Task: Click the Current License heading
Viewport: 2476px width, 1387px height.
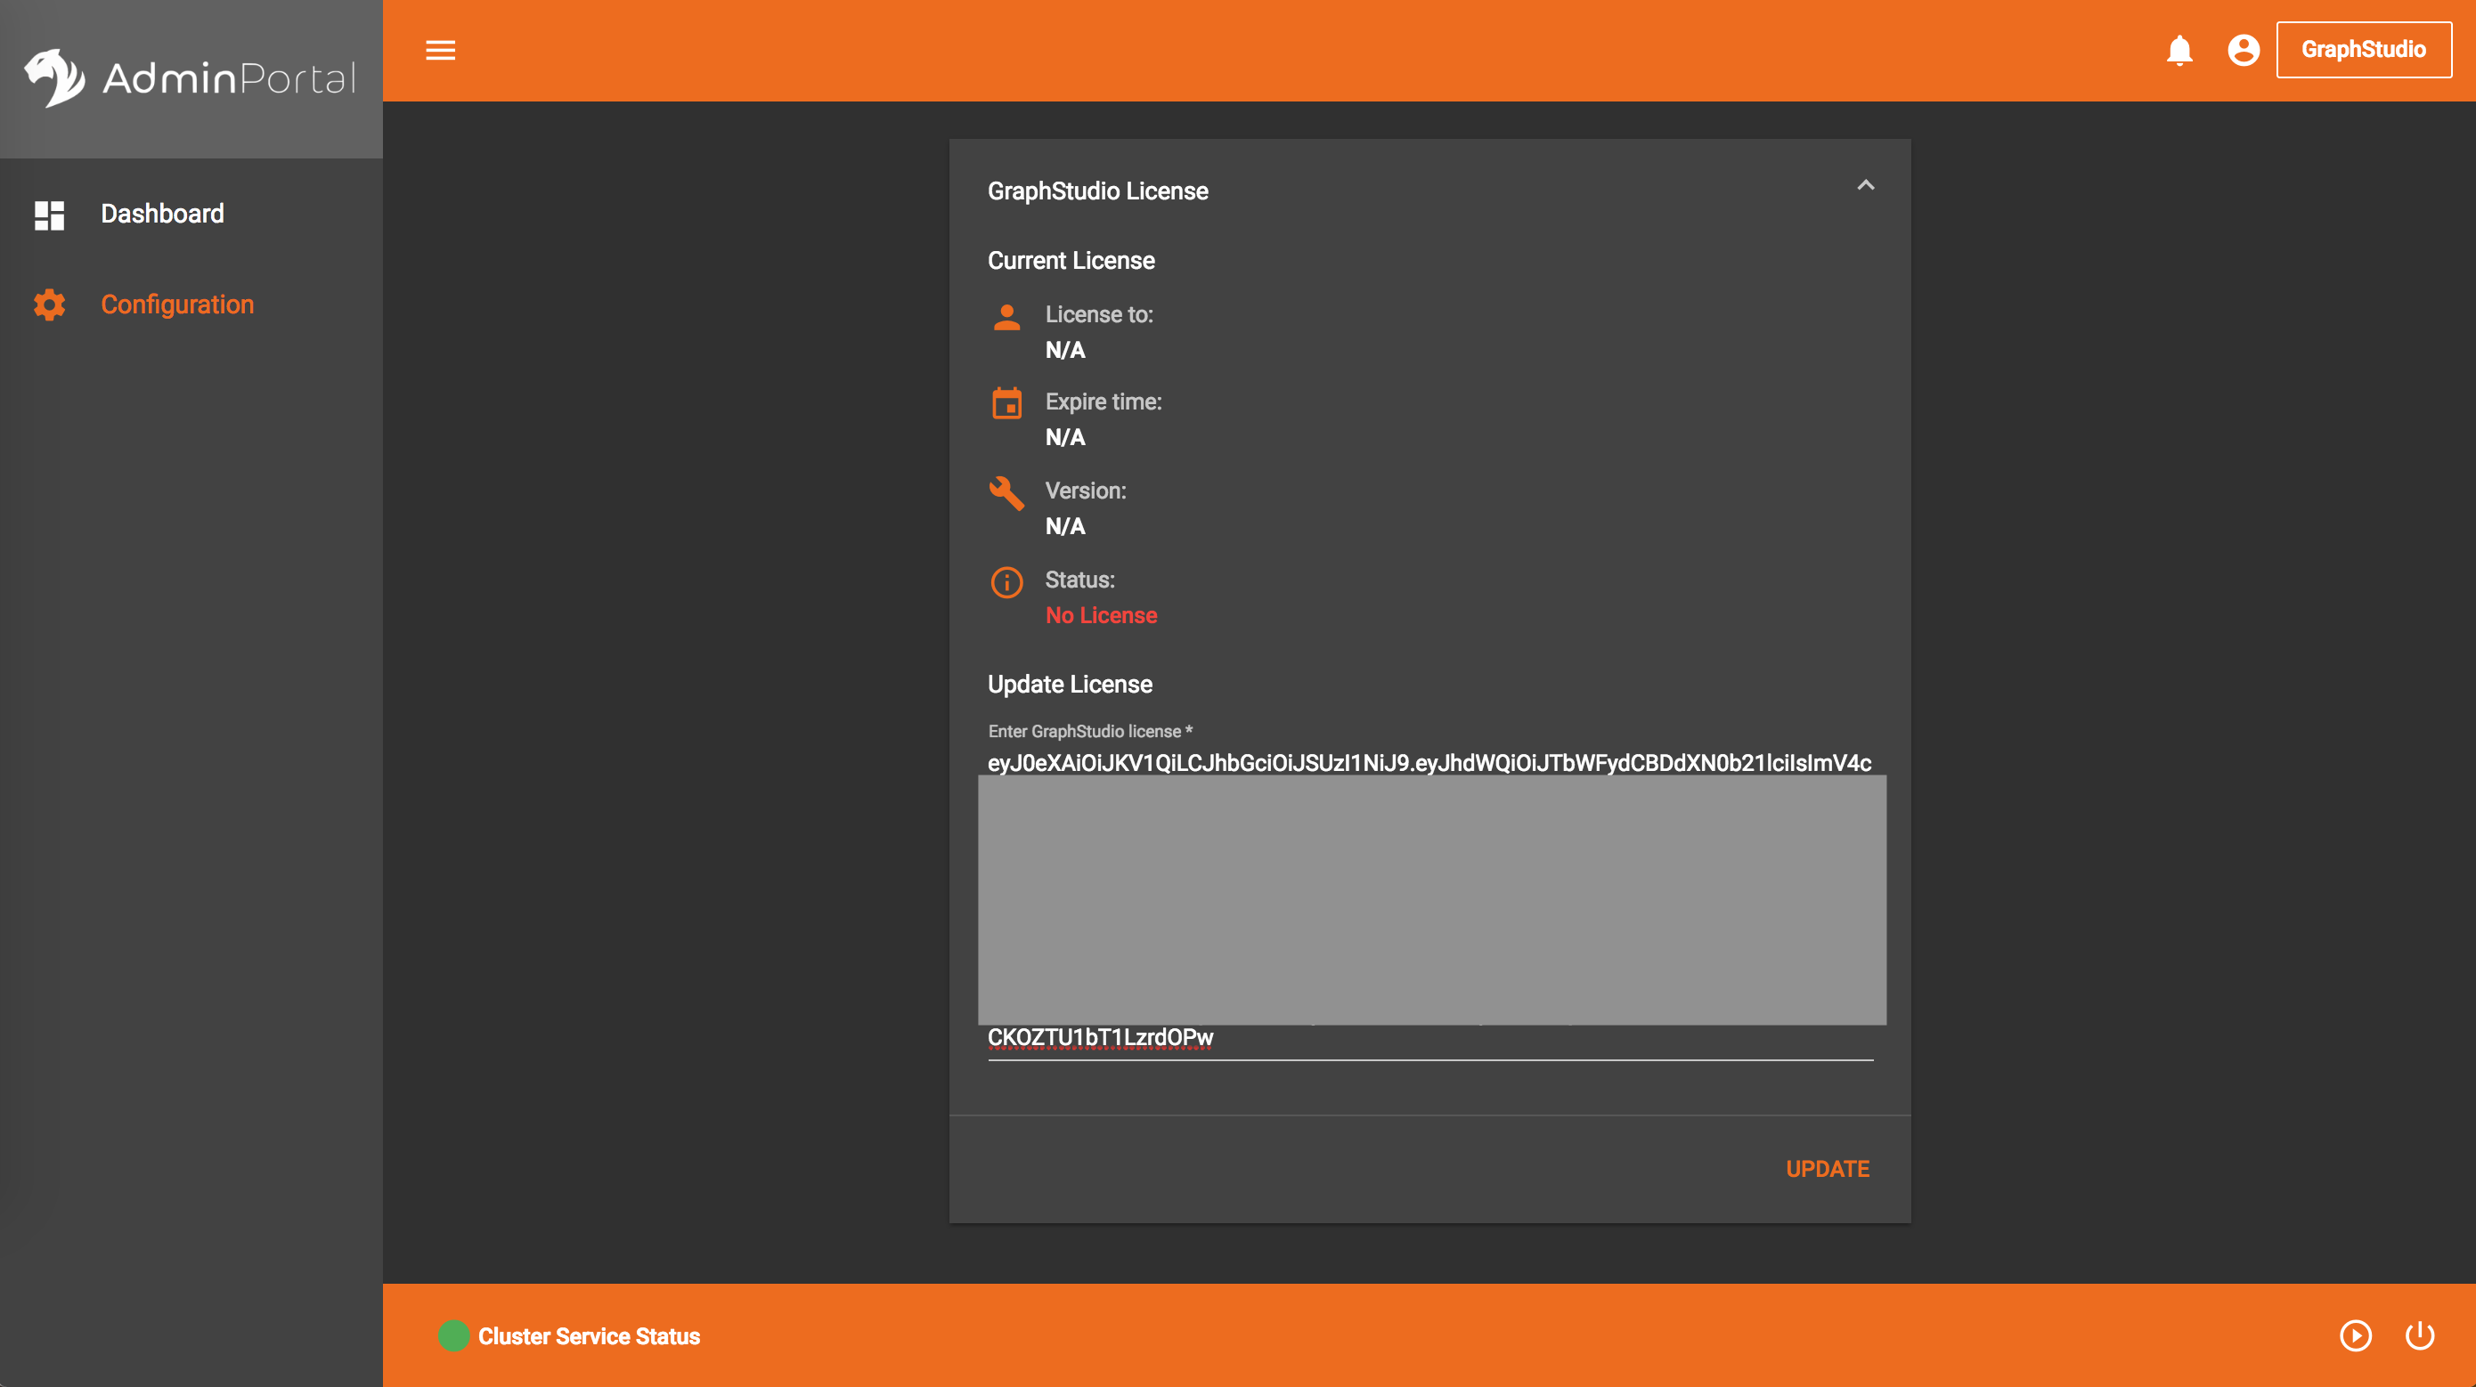Action: 1071,261
